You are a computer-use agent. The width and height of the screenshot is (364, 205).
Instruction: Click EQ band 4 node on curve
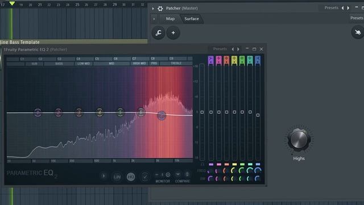click(x=100, y=112)
